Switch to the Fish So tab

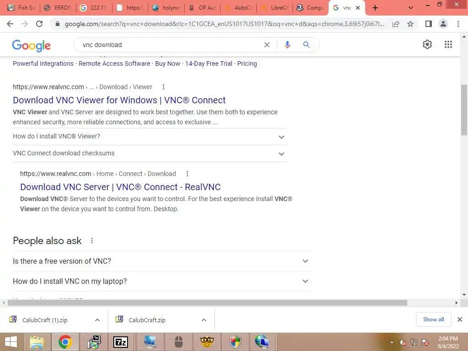tap(21, 8)
